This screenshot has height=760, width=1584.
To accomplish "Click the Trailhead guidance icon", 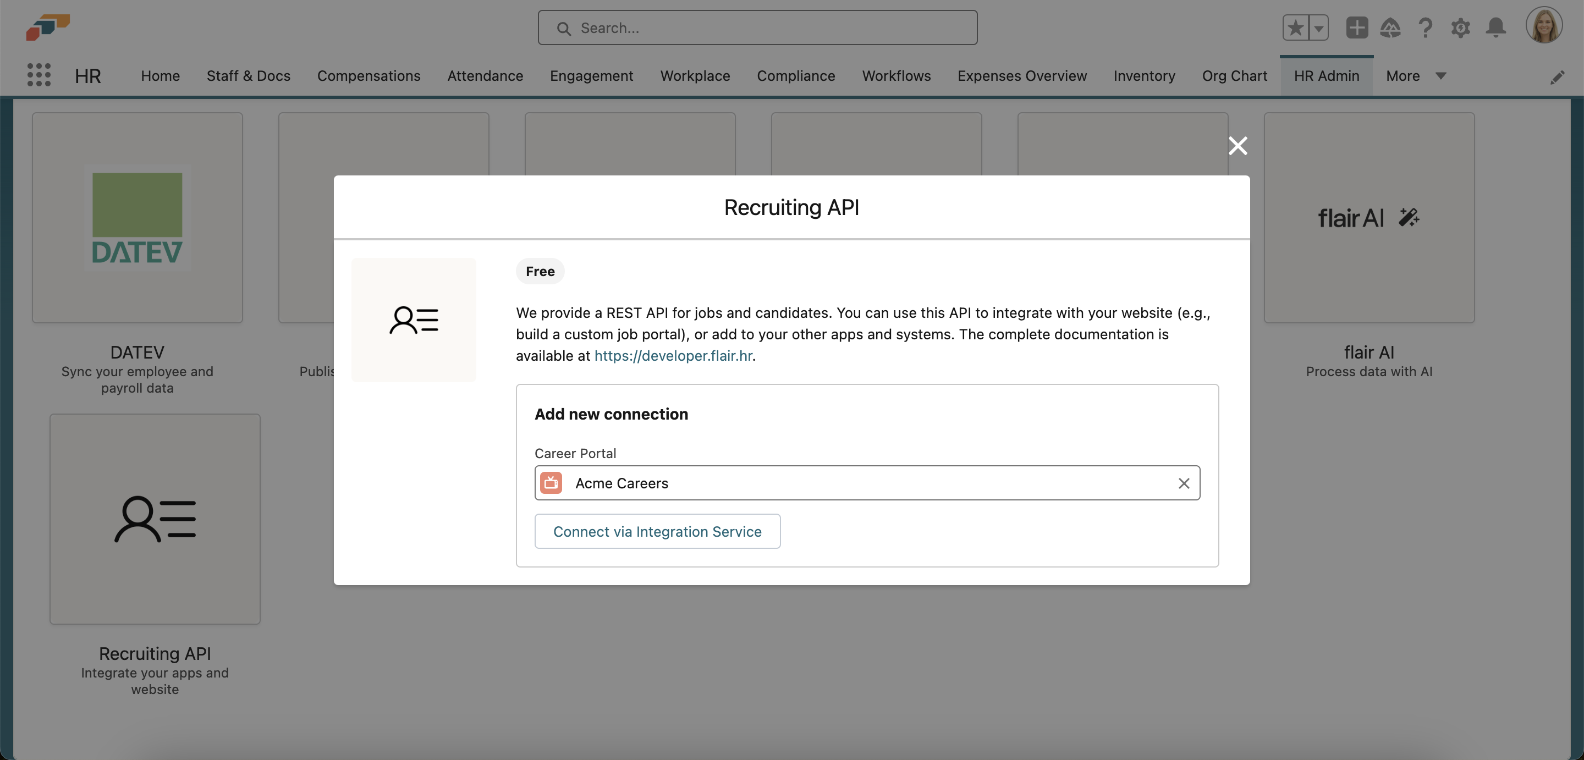I will (x=1390, y=27).
